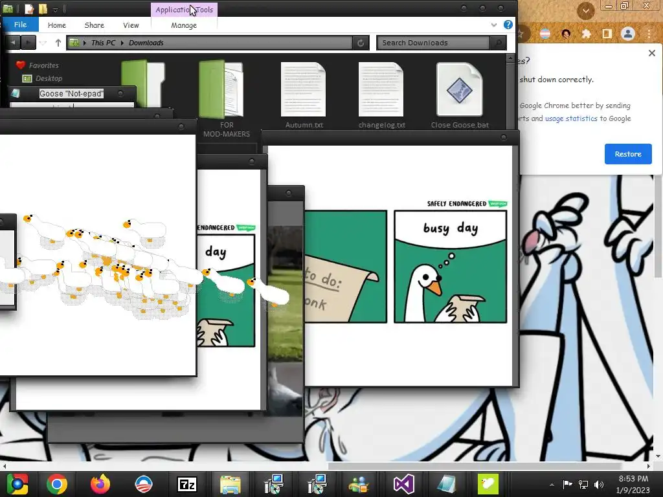Select Desktop in navigation pane

point(49,78)
